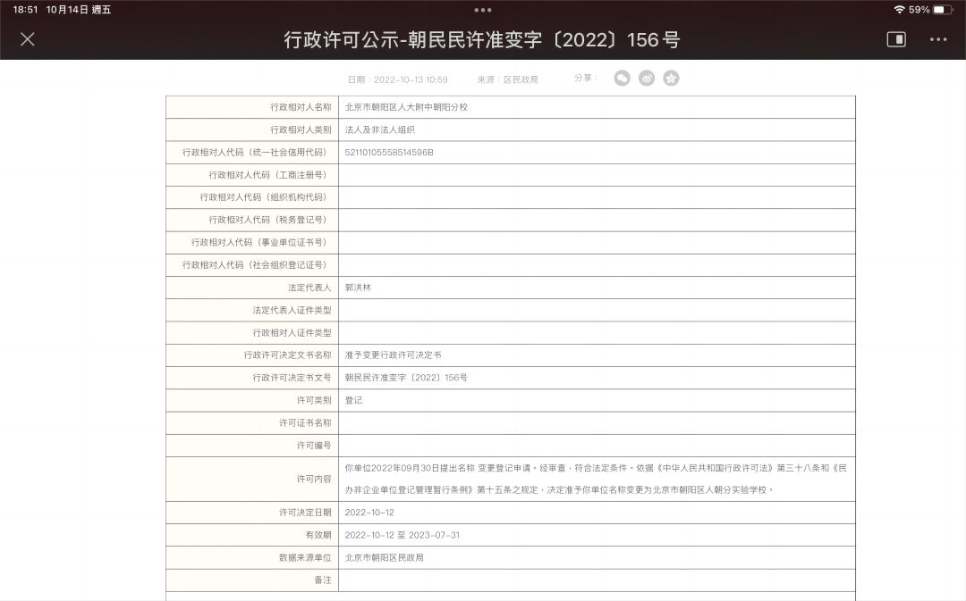Tap the 18:51 clock in status bar
966x601 pixels.
(25, 10)
